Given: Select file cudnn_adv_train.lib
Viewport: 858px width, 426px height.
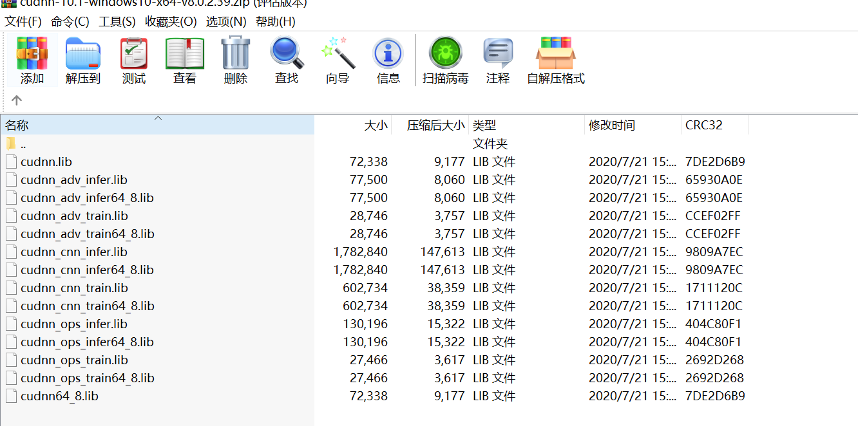Looking at the screenshot, I should [74, 216].
